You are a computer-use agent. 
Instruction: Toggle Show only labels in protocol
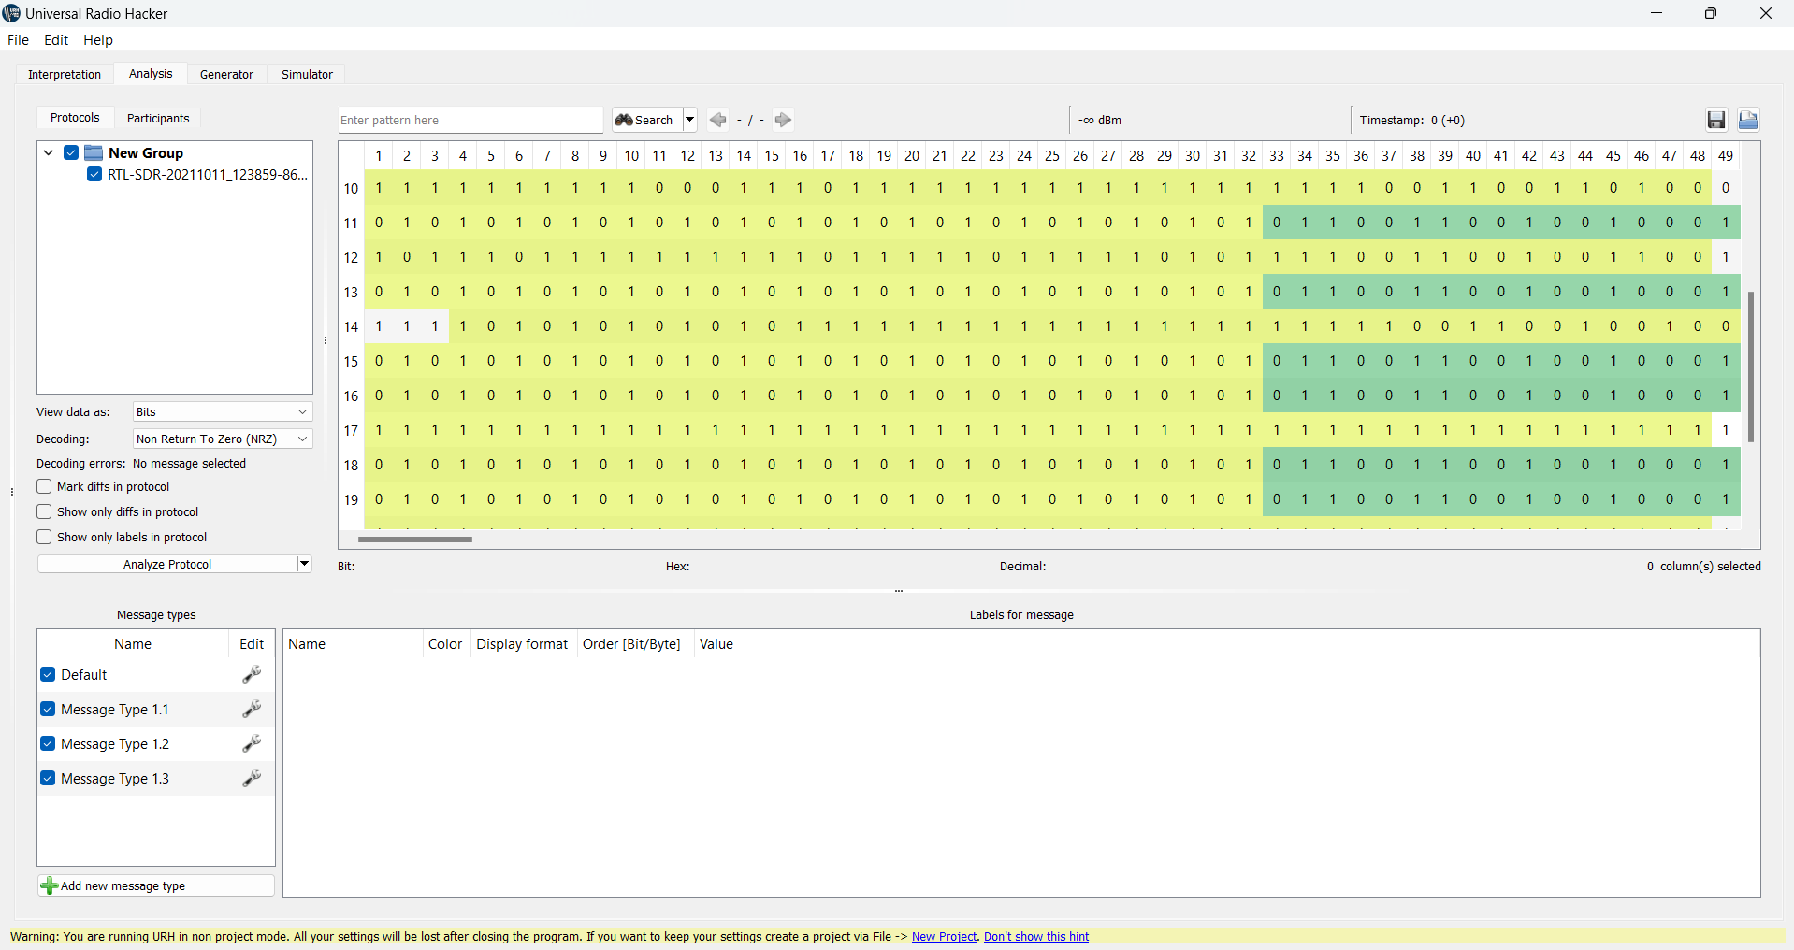click(x=44, y=537)
